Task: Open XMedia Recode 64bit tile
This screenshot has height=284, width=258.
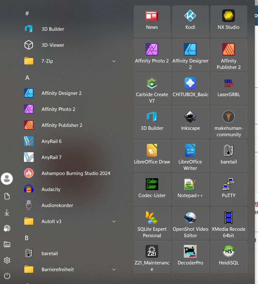Action: pos(229,223)
